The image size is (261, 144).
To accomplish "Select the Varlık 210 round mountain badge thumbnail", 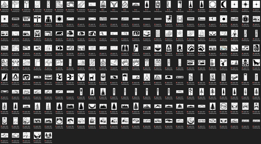I will [191, 121].
